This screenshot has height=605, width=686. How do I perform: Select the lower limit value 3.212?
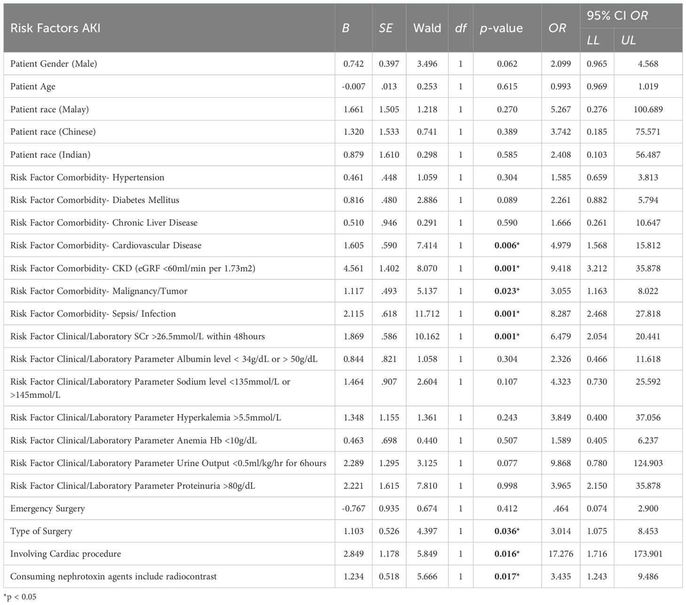click(597, 268)
